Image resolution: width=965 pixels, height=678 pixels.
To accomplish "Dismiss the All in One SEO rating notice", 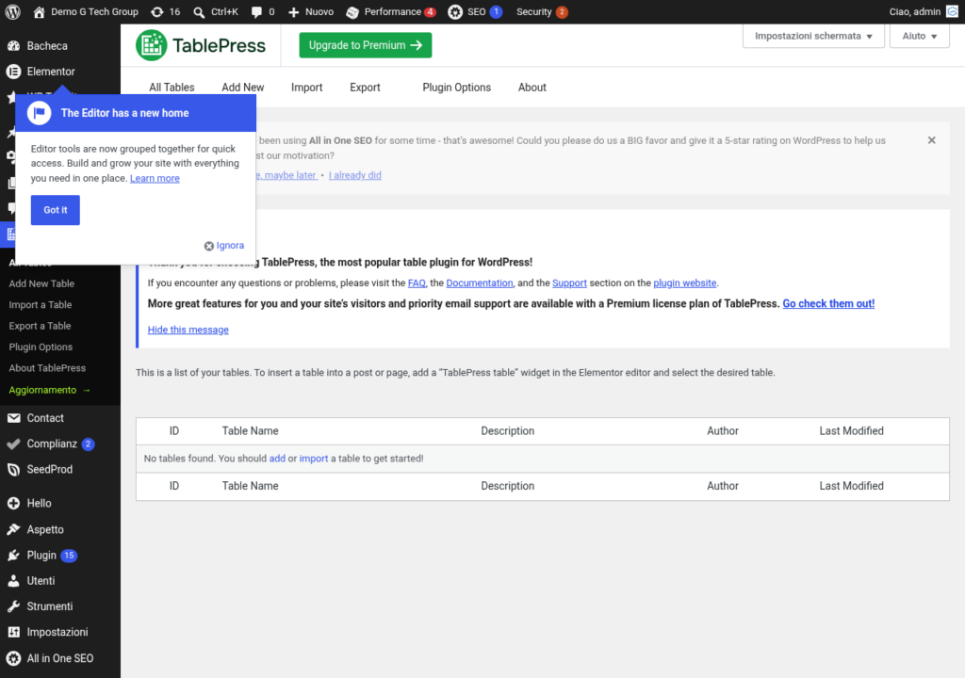I will (931, 140).
